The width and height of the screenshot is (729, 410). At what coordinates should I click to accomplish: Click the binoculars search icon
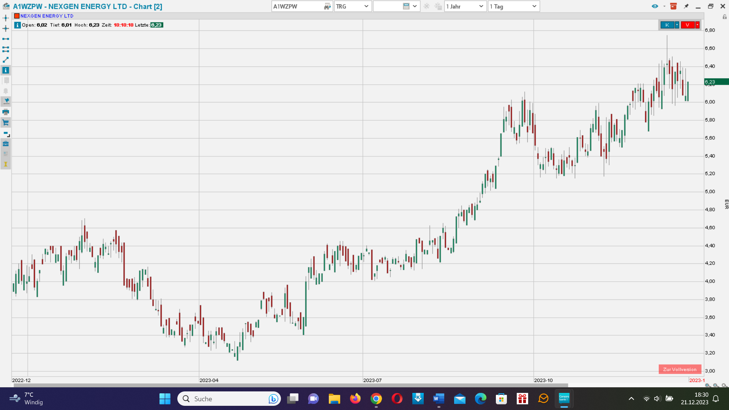[327, 6]
